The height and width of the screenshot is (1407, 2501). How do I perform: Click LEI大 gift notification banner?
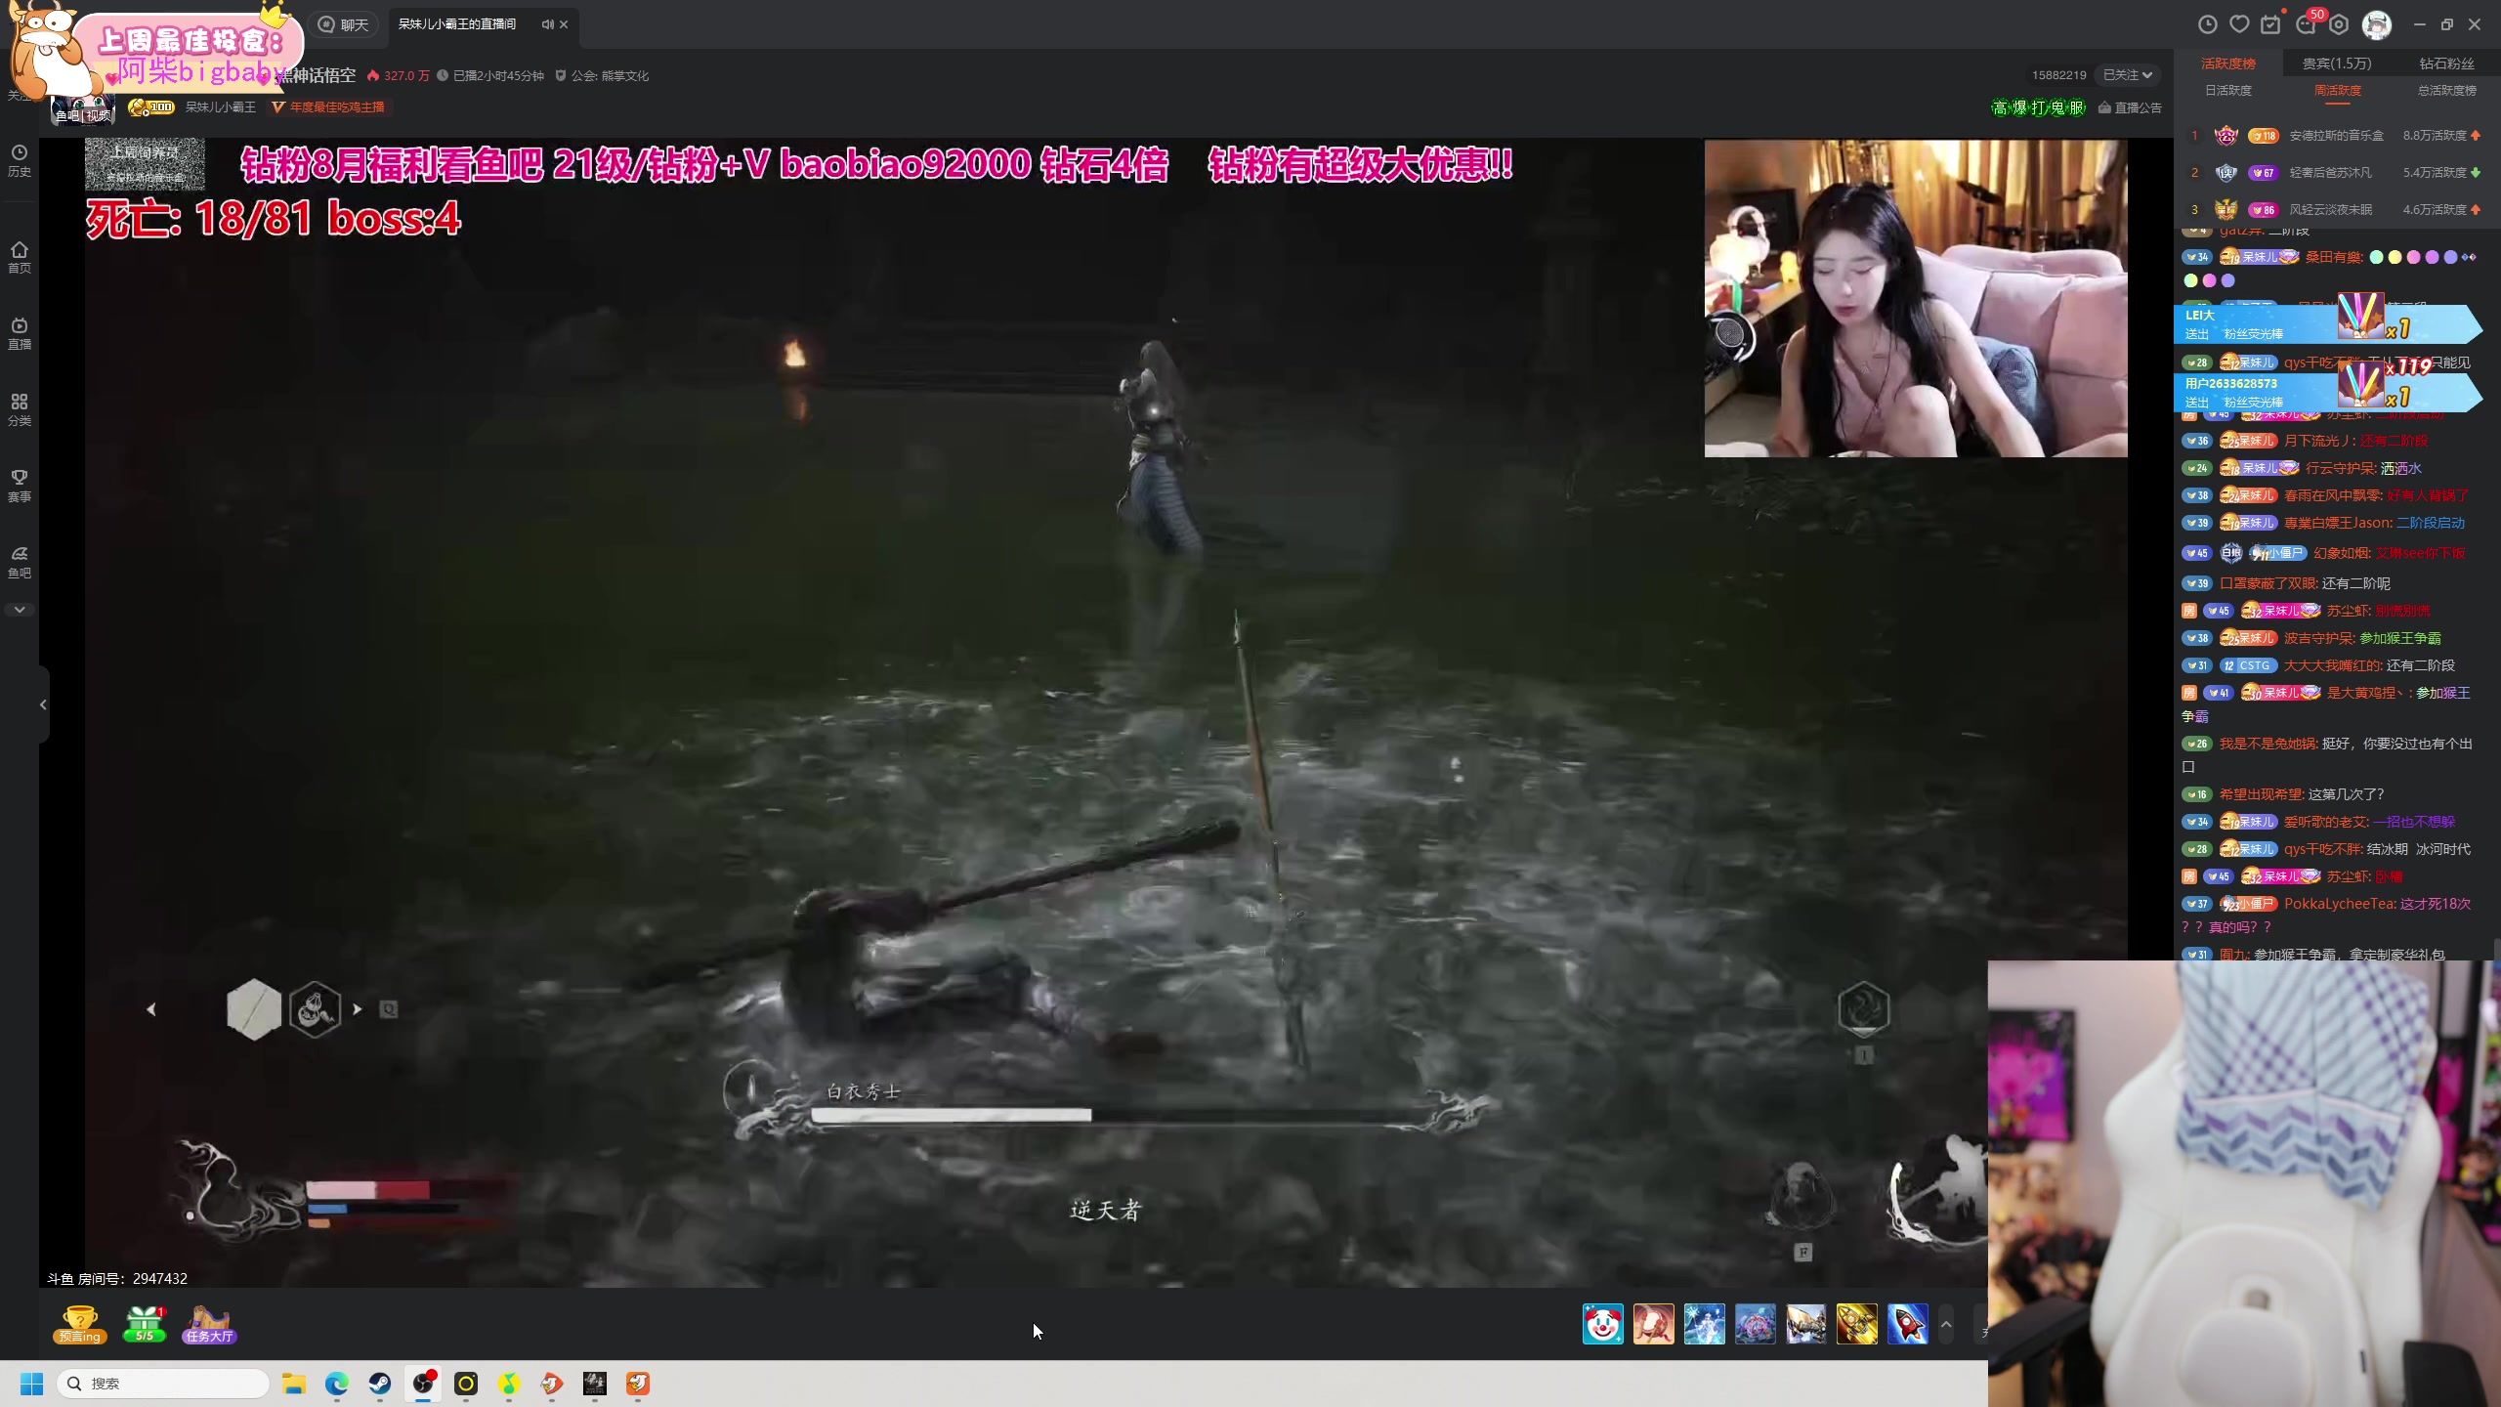(2327, 324)
